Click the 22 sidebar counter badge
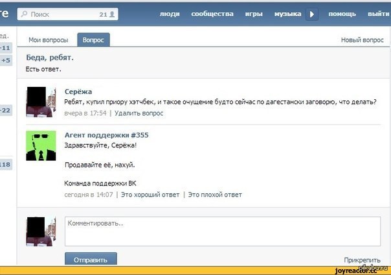 coord(6,110)
